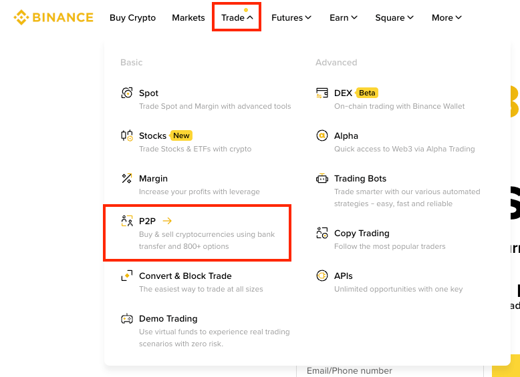Click the Spot trading icon
The height and width of the screenshot is (377, 520).
pos(127,93)
